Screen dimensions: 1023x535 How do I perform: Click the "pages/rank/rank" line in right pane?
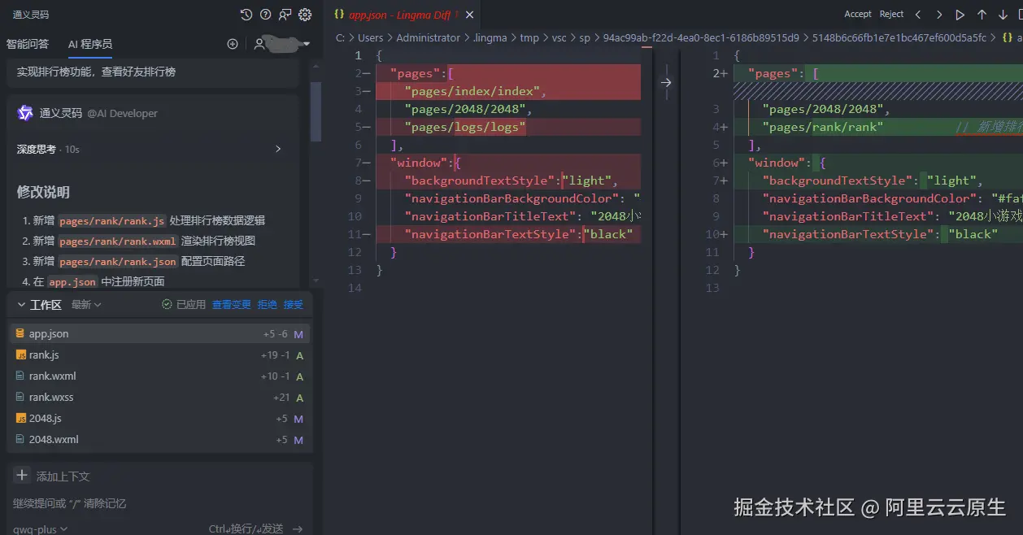pos(822,127)
